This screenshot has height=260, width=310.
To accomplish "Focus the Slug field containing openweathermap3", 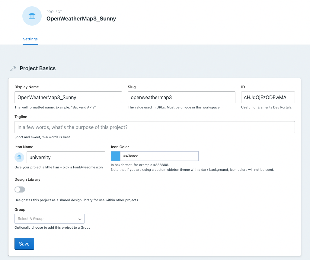I will click(181, 97).
